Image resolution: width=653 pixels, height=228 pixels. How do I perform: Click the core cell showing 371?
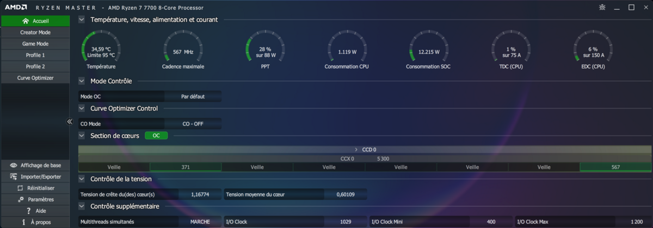click(186, 167)
